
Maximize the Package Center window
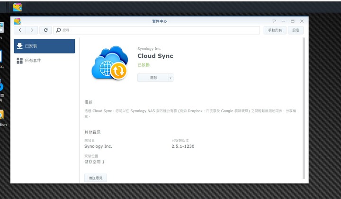tap(293, 21)
